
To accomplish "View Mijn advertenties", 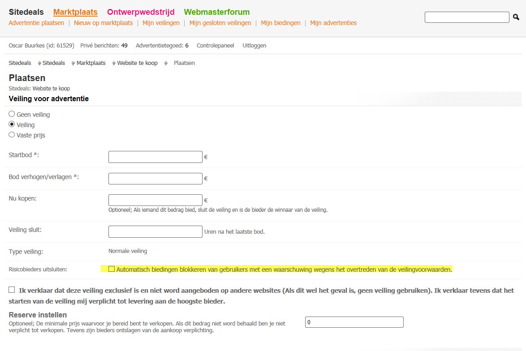I will click(333, 23).
